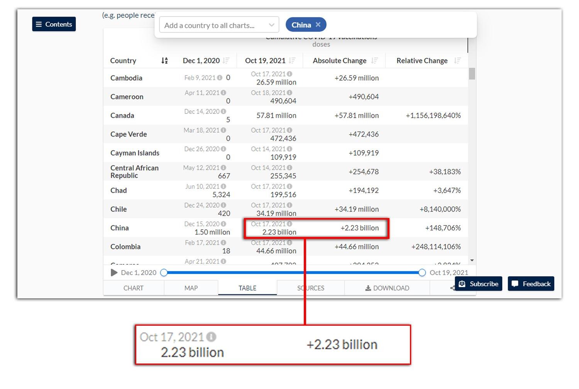The image size is (579, 389).
Task: Switch to the MAP tab
Action: coord(191,288)
